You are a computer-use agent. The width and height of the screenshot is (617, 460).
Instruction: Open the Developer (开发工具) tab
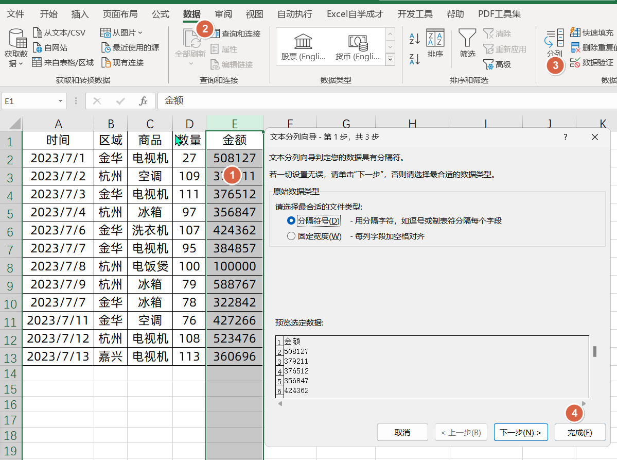point(415,14)
